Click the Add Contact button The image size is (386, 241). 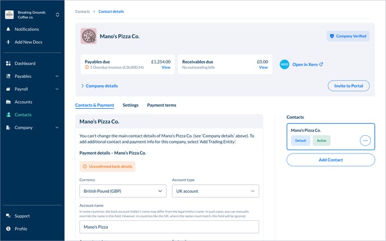(330, 160)
